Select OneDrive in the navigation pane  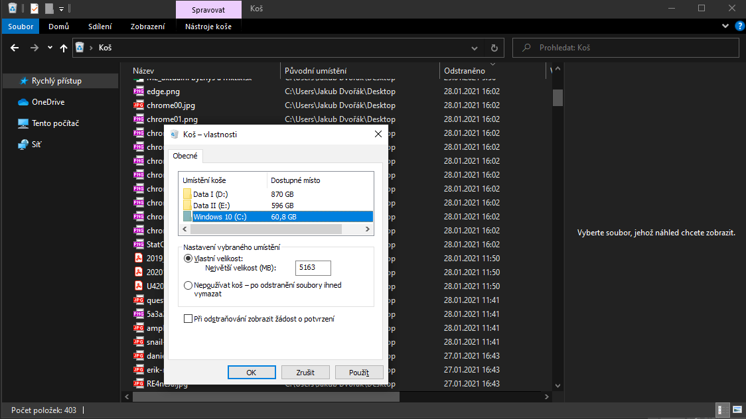[x=48, y=102]
